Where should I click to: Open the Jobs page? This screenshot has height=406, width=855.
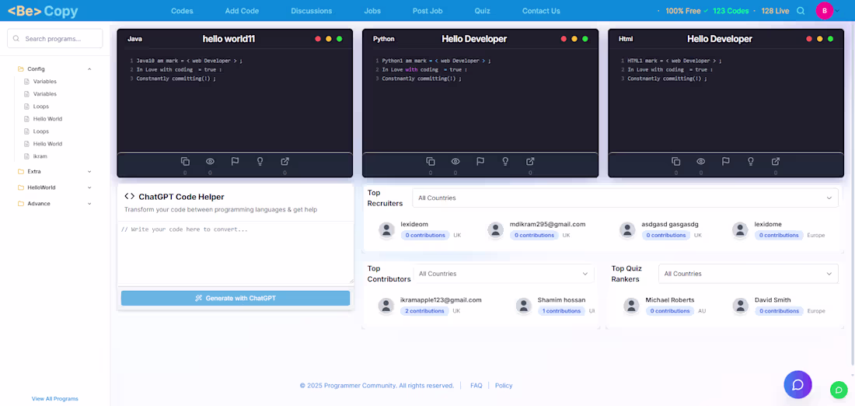[372, 11]
